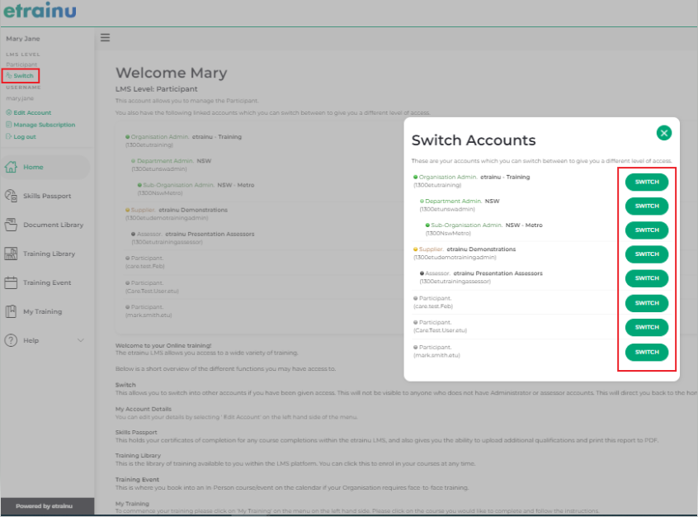Viewport: 698px width, 517px height.
Task: Click Supplier in background welcome list
Action: pos(143,210)
